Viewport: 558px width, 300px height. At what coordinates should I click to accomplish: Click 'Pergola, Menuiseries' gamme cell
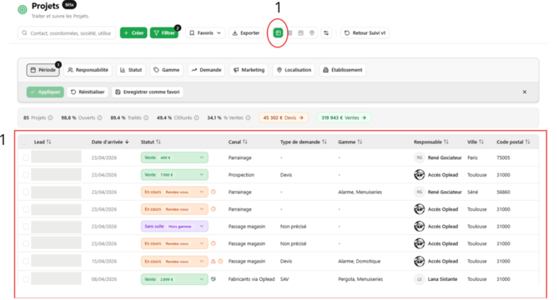(x=360, y=279)
